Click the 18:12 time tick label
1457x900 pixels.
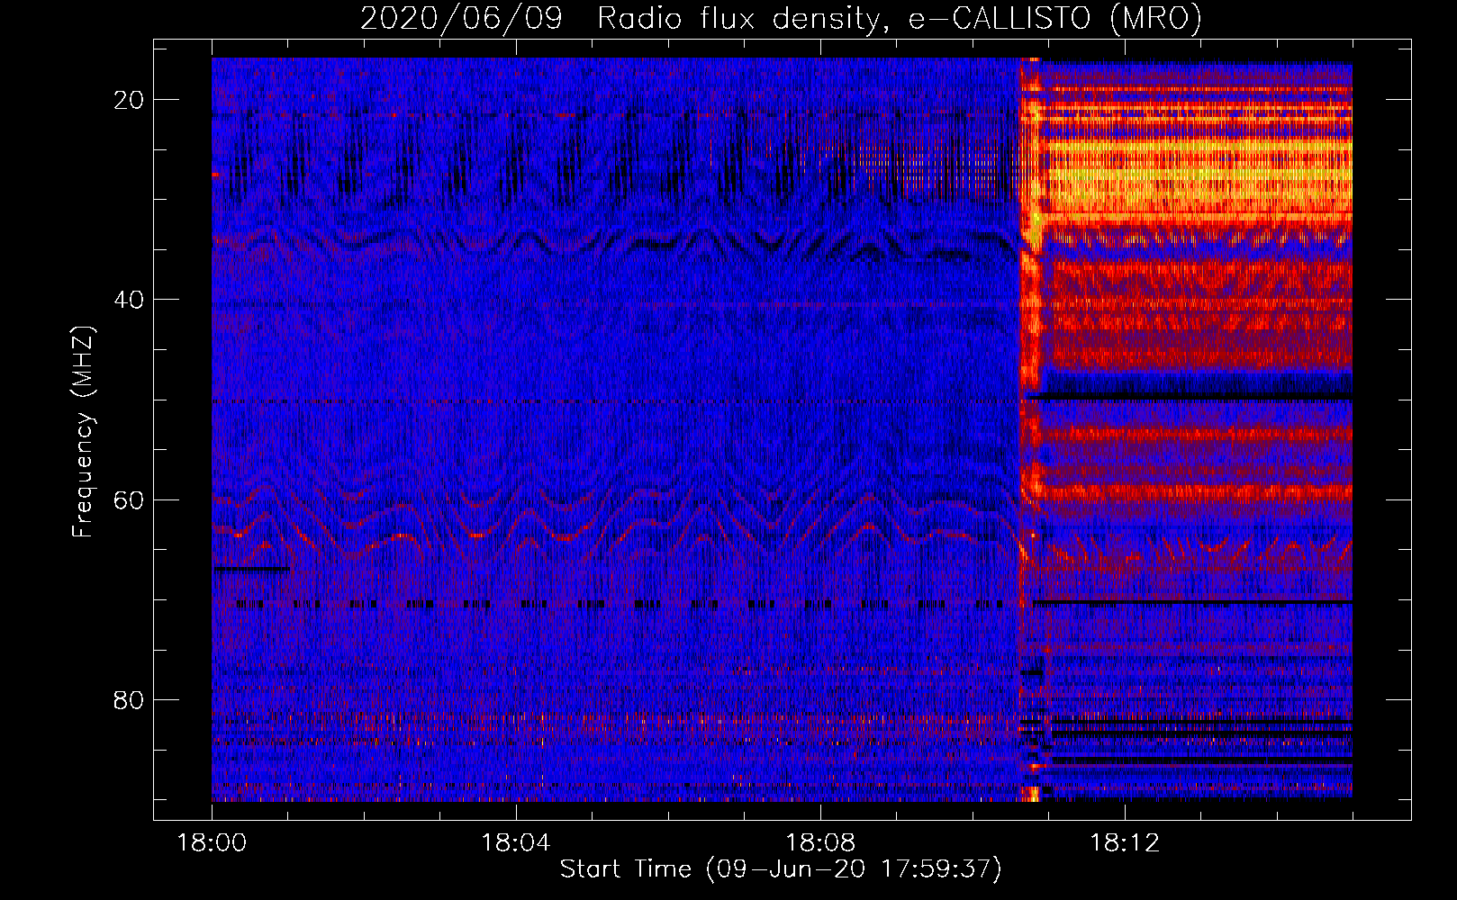pos(1125,843)
